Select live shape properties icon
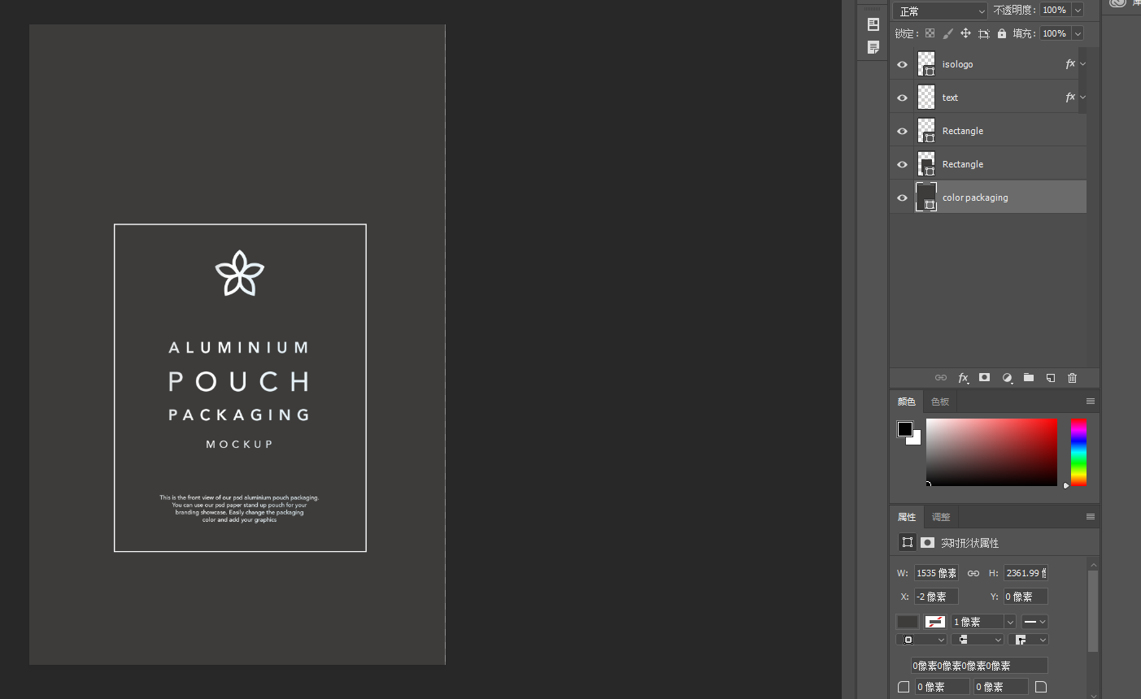The image size is (1141, 699). coord(907,542)
